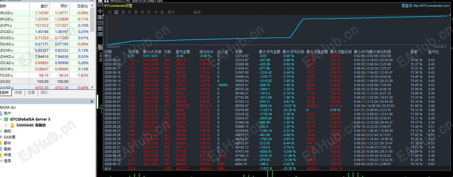Image resolution: width=453 pixels, height=177 pixels.
Task: Switch to the 周 (weekly) view tab
Action: (123, 12)
